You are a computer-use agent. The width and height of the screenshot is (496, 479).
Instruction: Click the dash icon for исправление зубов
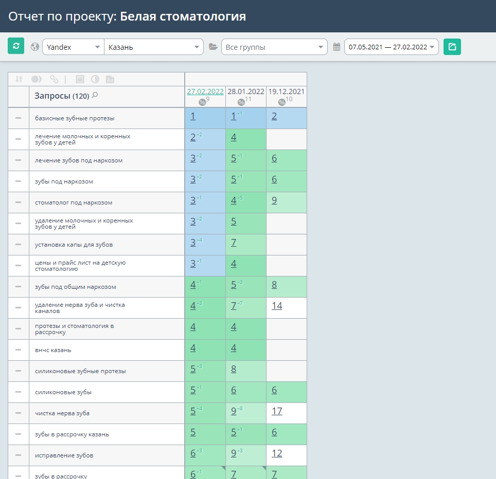click(x=19, y=455)
